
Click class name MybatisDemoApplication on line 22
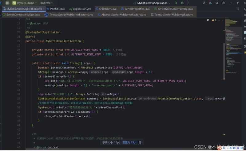[63, 41]
